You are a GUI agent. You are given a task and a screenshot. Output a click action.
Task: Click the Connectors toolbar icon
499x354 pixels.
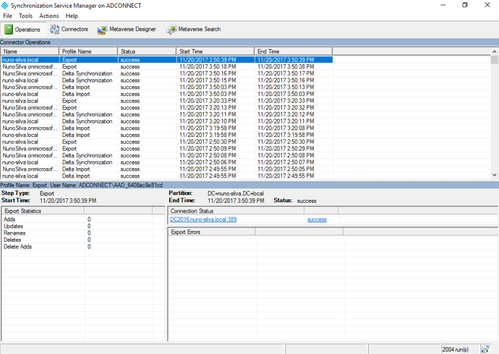click(x=54, y=29)
